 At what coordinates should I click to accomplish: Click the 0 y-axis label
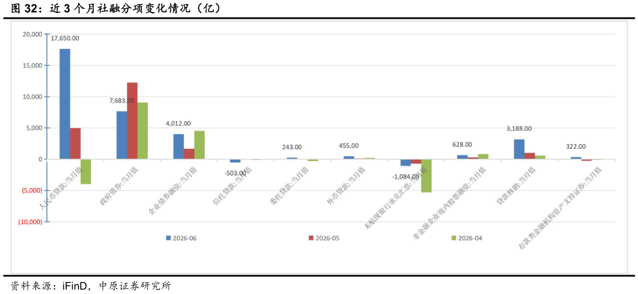click(x=40, y=159)
